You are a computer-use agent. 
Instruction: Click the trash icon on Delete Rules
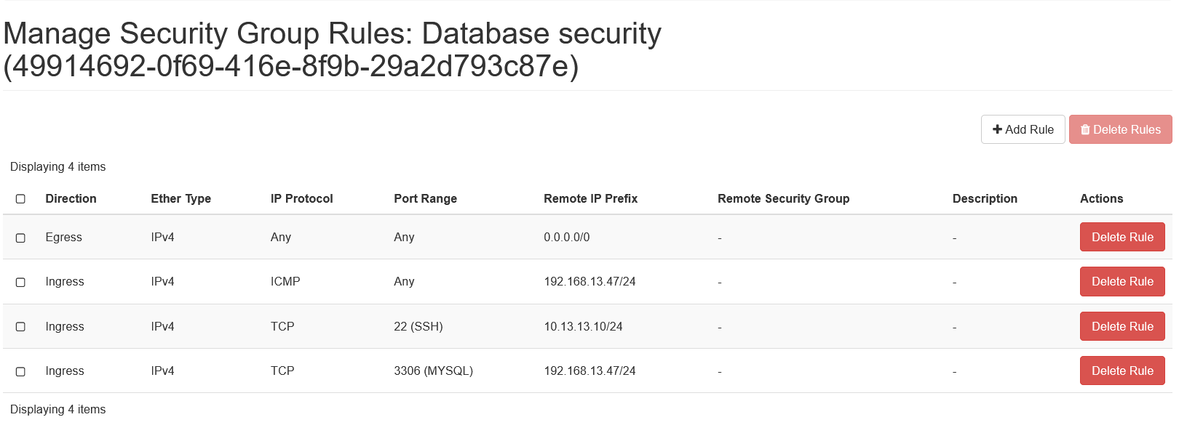pyautogui.click(x=1085, y=129)
